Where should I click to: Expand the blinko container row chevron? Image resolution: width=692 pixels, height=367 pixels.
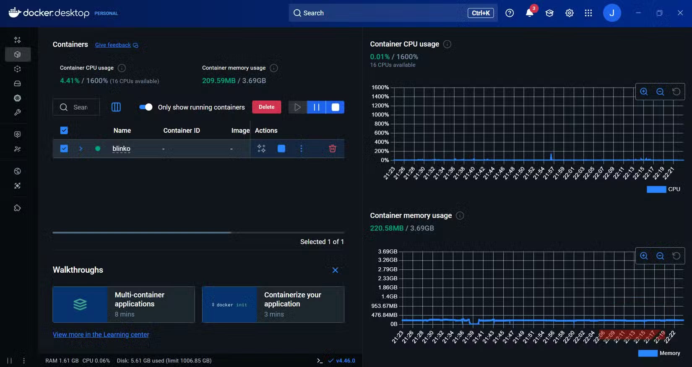click(x=81, y=149)
